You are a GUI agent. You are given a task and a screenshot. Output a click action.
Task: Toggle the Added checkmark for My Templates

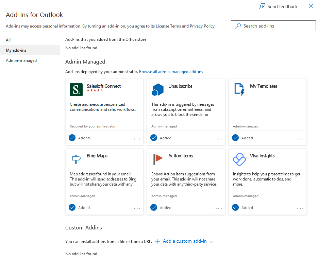click(x=235, y=138)
